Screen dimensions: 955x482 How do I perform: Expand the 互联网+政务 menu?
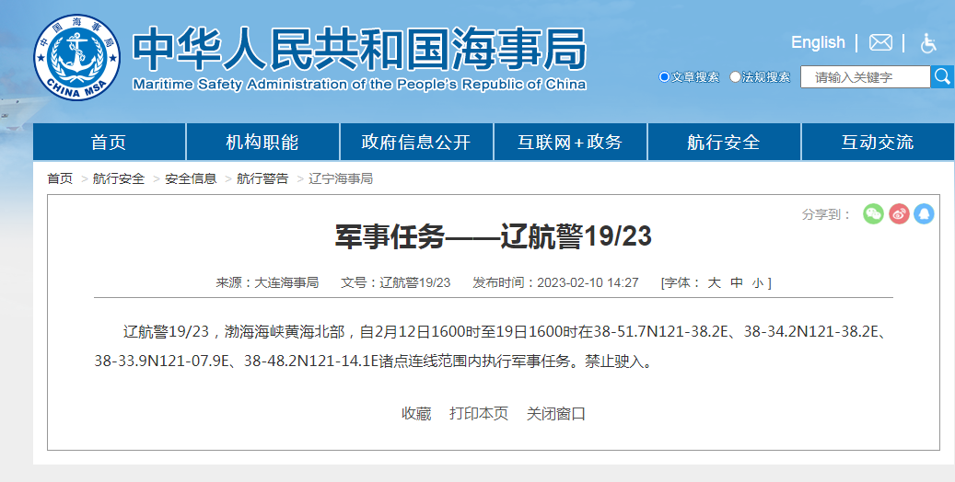pyautogui.click(x=570, y=142)
